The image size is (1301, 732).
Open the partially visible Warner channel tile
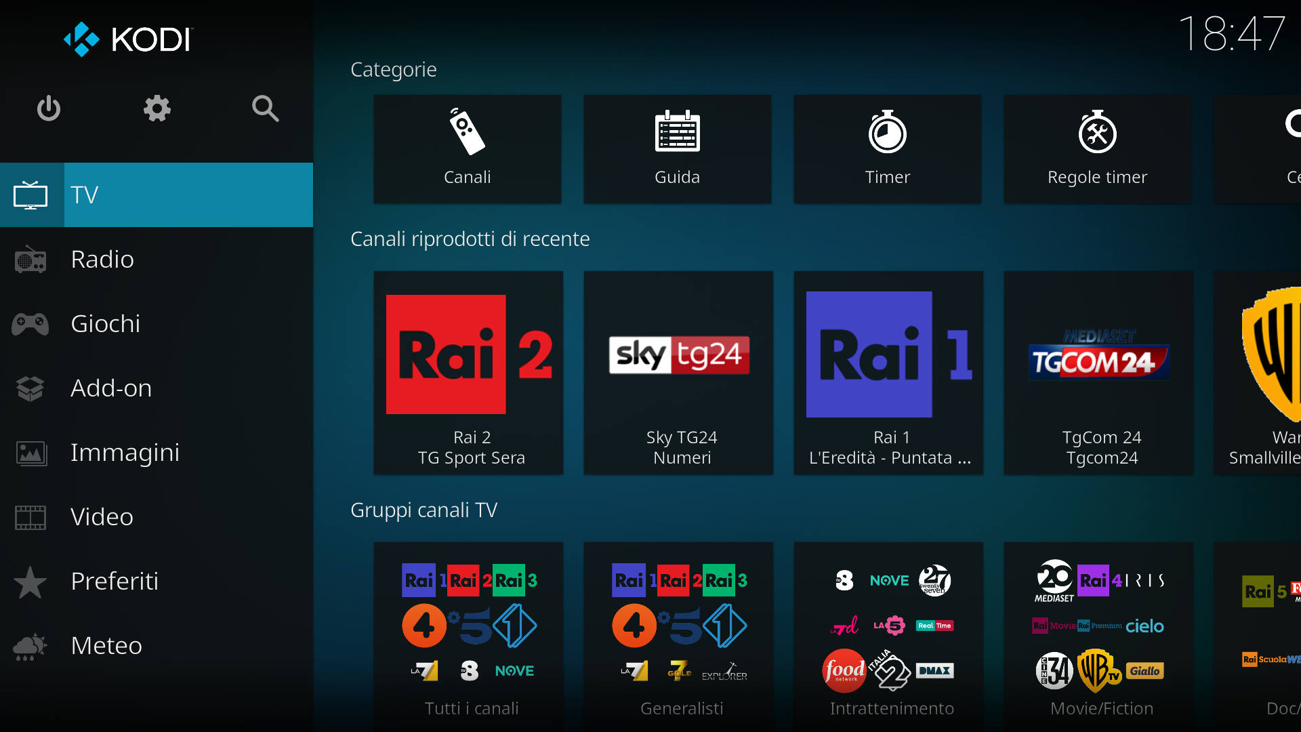(x=1258, y=373)
